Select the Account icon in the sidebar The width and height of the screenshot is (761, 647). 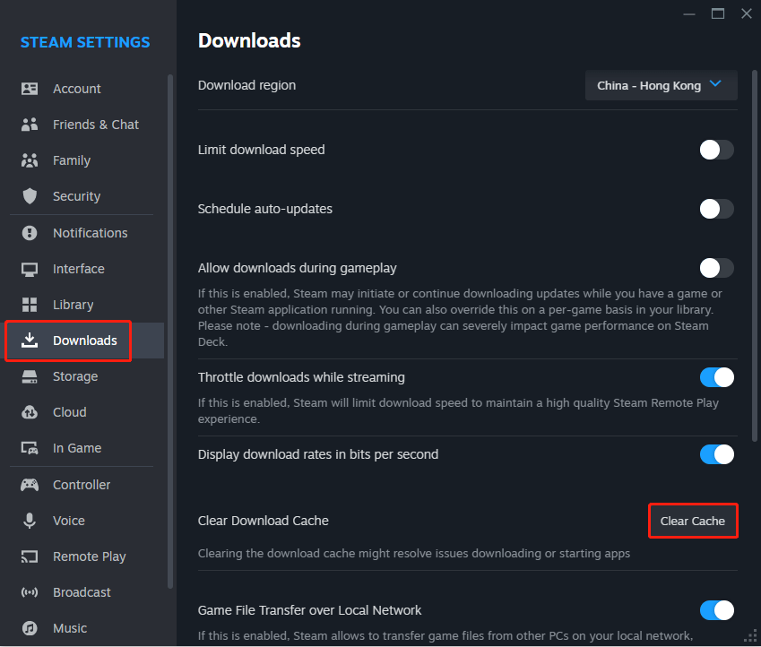tap(30, 88)
